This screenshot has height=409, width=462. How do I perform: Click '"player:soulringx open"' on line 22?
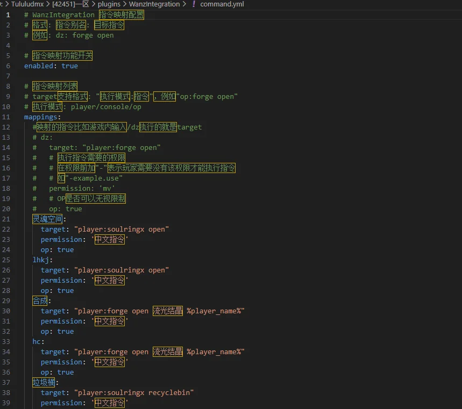coord(122,229)
